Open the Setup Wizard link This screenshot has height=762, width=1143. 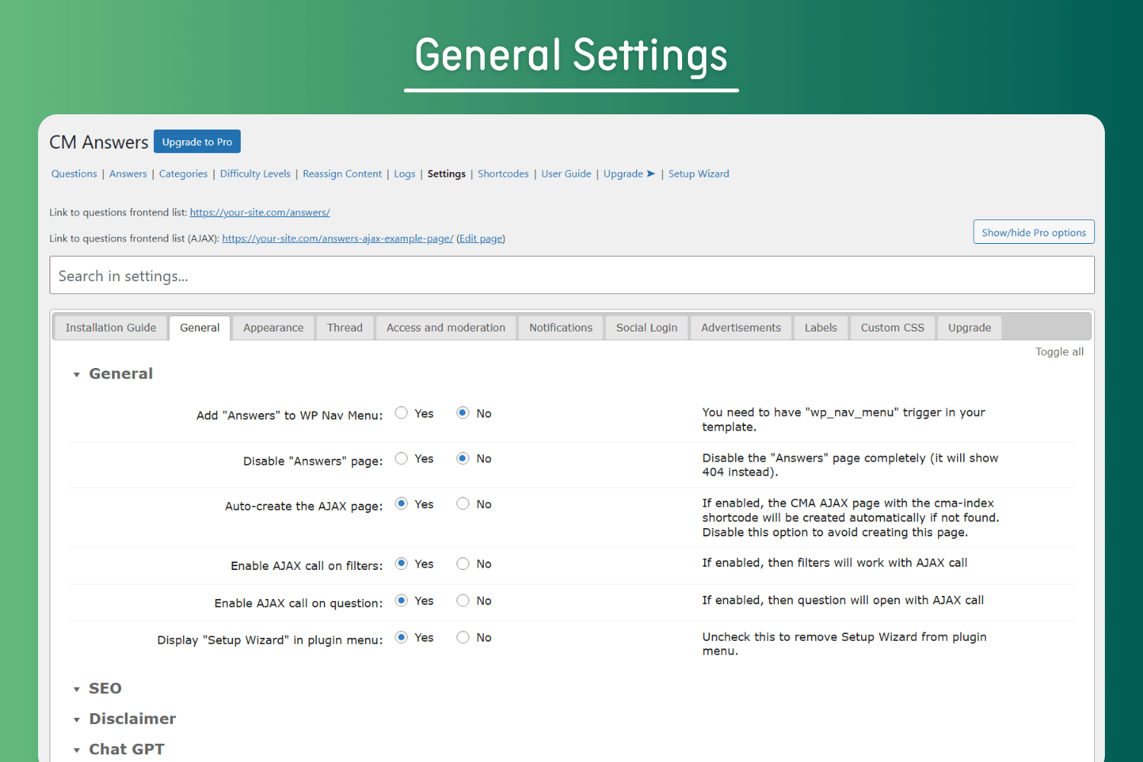[x=699, y=174]
